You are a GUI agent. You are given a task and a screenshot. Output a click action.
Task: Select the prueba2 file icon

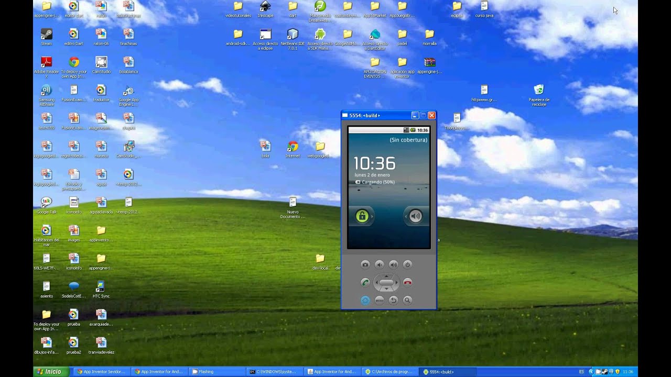[x=73, y=346]
